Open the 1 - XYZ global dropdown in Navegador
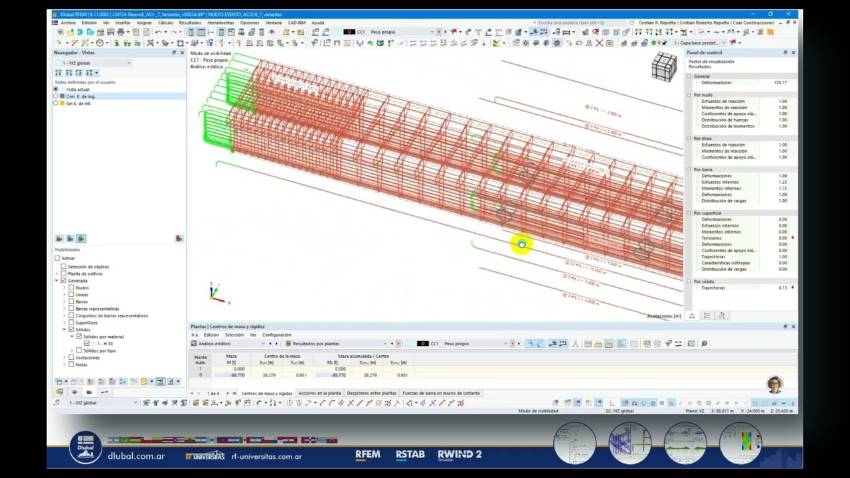This screenshot has width=850, height=478. click(x=93, y=63)
